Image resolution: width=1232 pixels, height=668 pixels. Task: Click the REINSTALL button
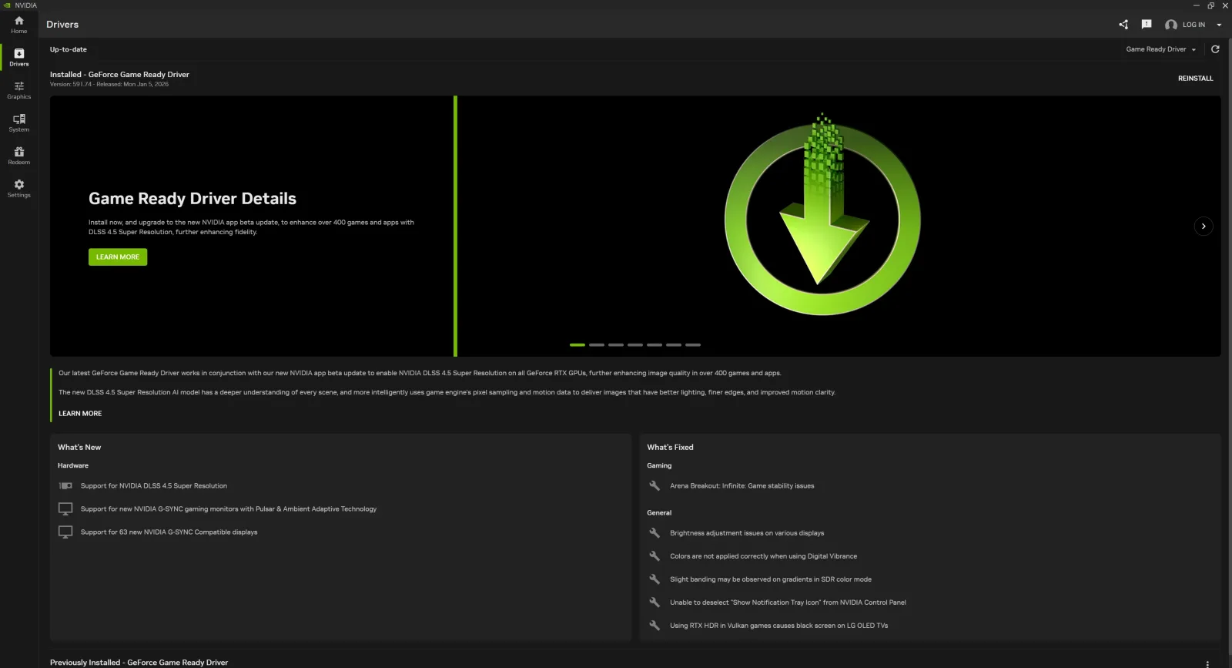coord(1195,79)
